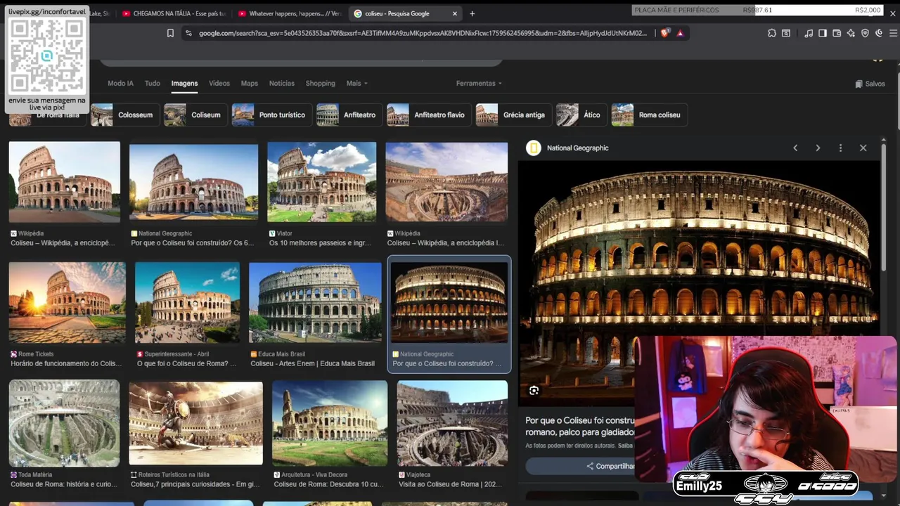Click the National Geographic source link in preview

[577, 148]
